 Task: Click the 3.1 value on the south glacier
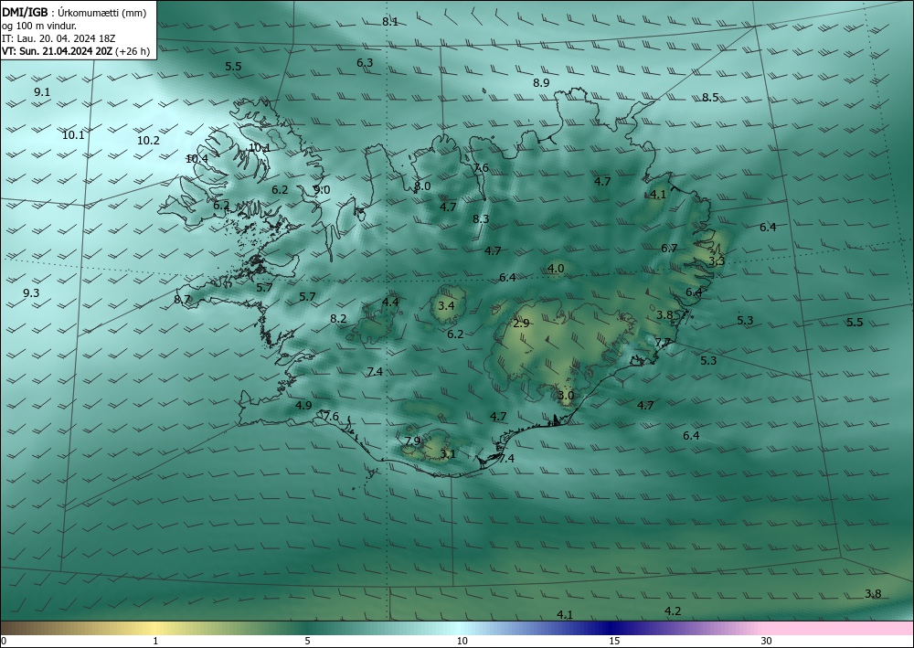pos(448,454)
